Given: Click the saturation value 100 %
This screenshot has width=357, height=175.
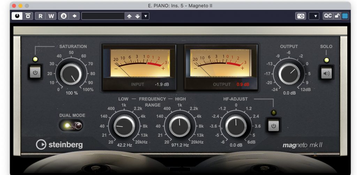Looking at the screenshot, I should (x=72, y=93).
